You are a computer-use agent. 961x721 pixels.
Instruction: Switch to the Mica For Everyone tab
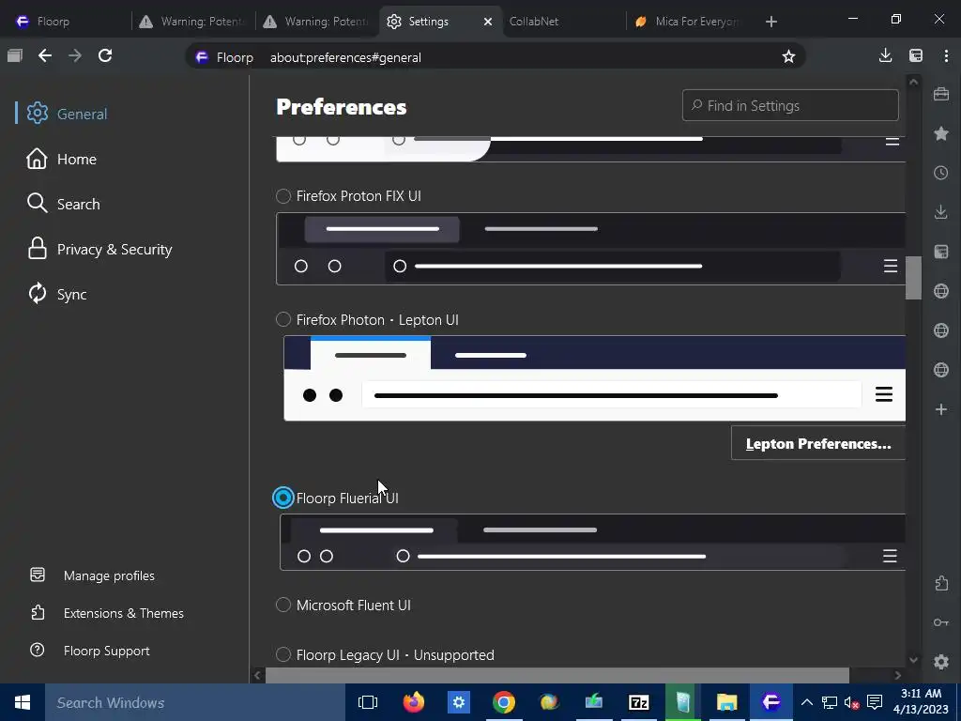(x=688, y=22)
